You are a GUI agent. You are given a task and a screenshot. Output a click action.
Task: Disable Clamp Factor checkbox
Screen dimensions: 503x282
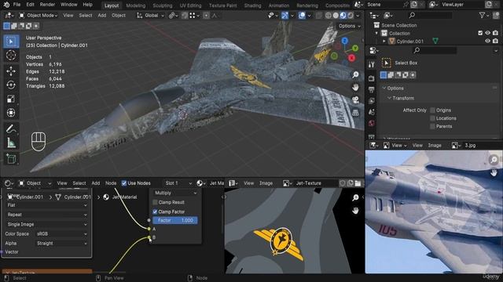[156, 211]
